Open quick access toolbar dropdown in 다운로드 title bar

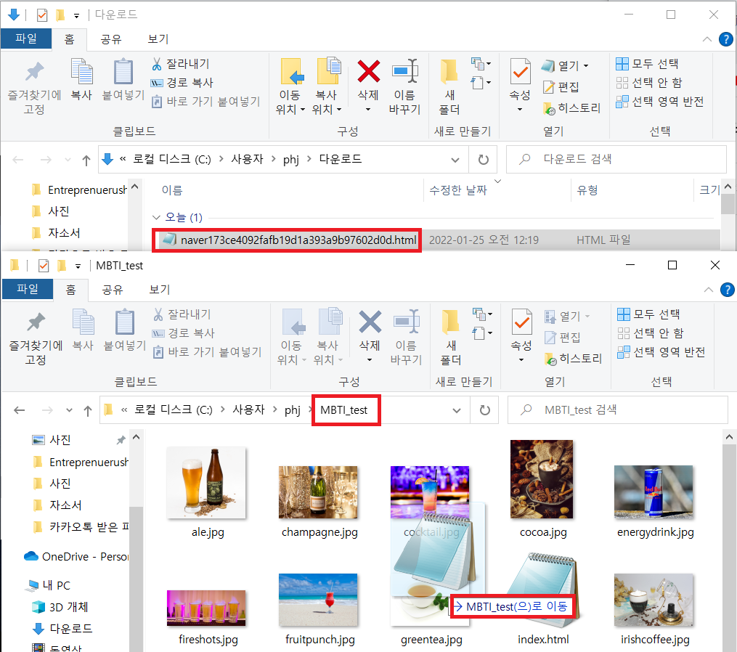[x=76, y=15]
